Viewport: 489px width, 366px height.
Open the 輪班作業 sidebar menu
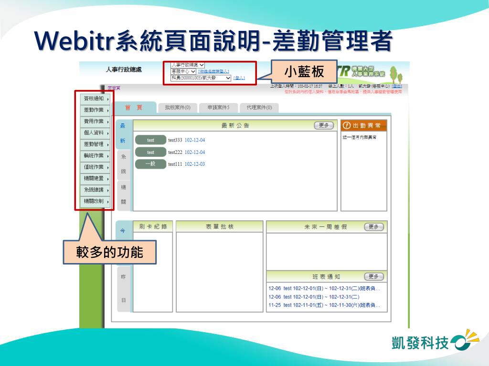tap(95, 156)
